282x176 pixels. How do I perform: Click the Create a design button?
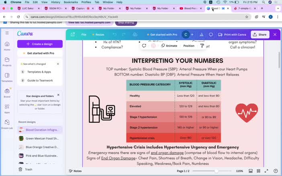tap(40, 44)
